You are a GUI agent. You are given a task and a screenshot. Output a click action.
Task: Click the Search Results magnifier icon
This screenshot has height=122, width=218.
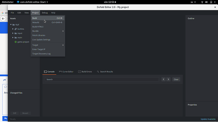(98, 72)
